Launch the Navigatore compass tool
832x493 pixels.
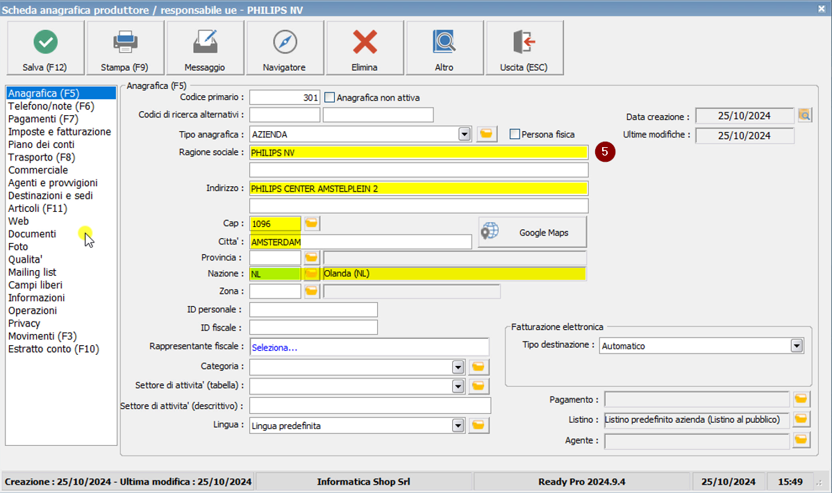[285, 48]
